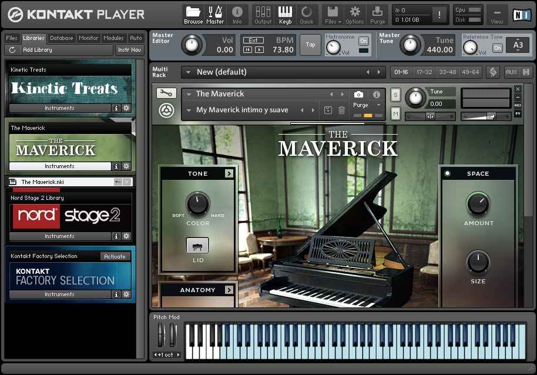
Task: Open the View sizing menu
Action: (x=497, y=15)
